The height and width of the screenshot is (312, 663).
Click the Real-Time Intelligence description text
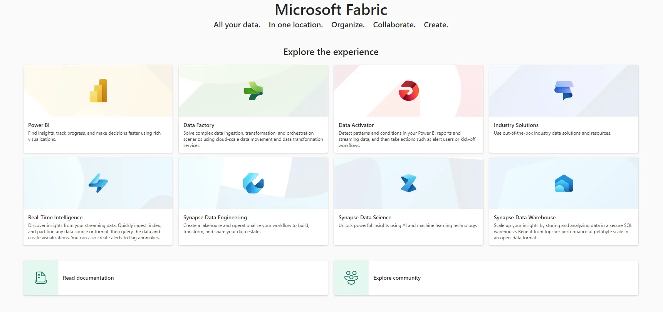tap(94, 232)
